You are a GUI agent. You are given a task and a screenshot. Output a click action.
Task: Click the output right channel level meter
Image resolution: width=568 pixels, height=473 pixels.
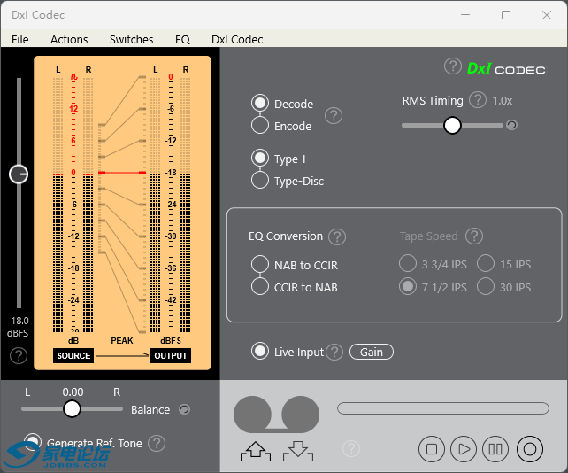[x=186, y=205]
